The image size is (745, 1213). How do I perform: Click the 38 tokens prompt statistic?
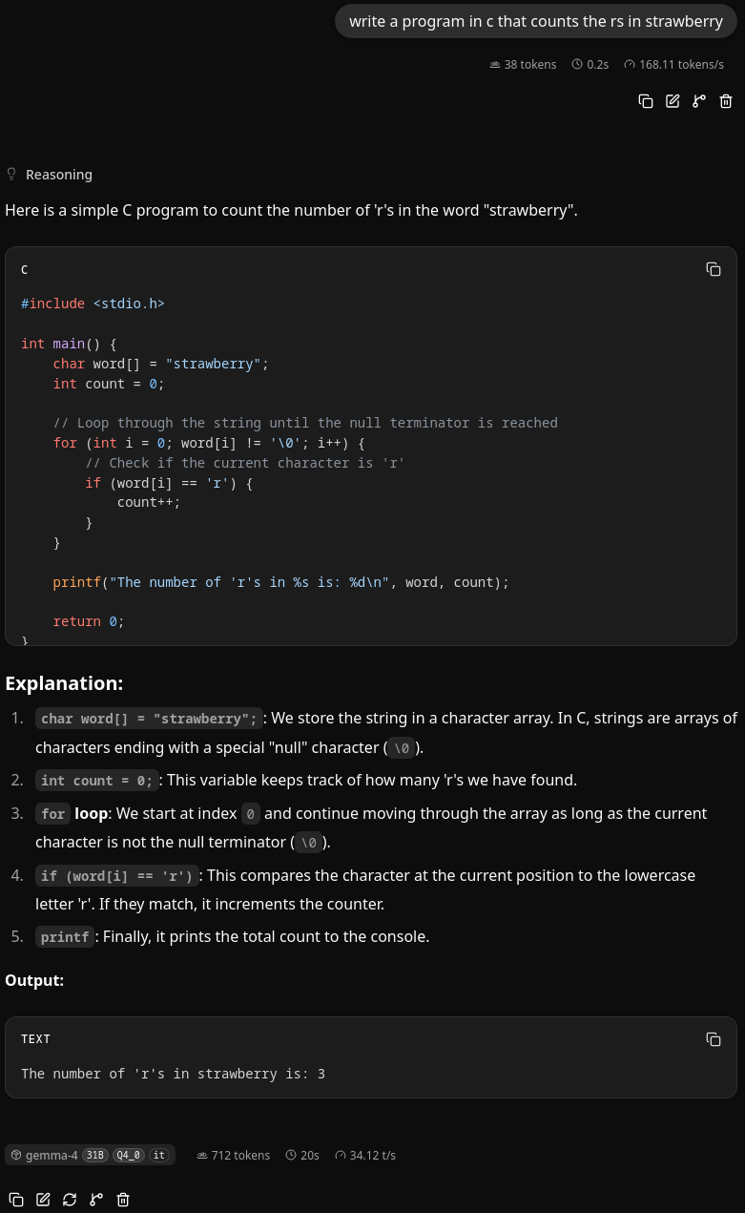point(522,64)
